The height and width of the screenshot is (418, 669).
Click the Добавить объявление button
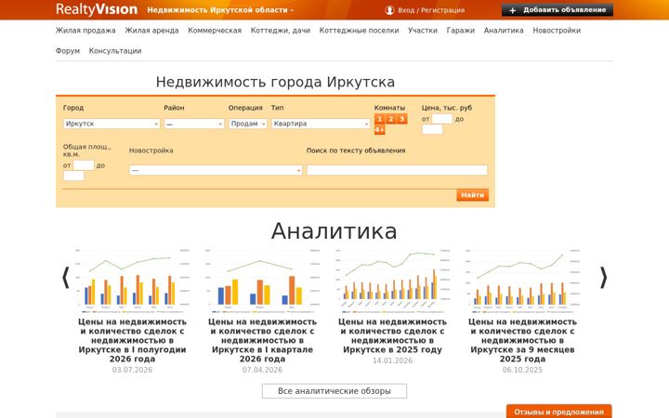tap(557, 10)
